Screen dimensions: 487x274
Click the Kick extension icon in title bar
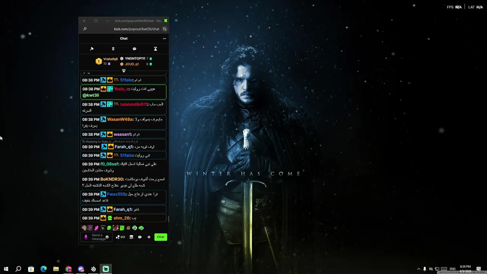pyautogui.click(x=166, y=21)
